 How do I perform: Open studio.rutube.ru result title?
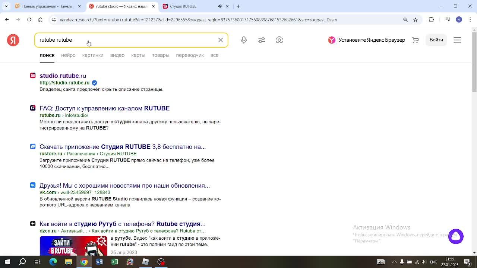point(63,76)
